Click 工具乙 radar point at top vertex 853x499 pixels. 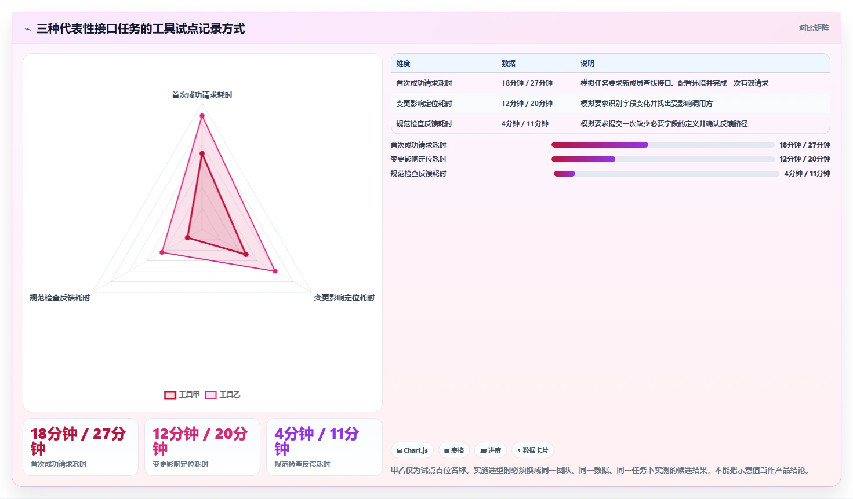202,116
